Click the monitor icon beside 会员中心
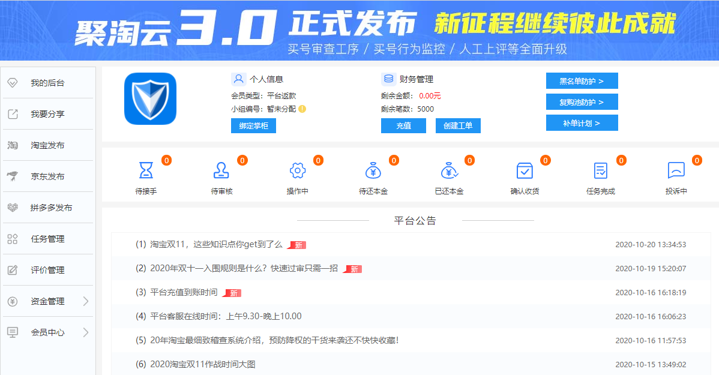719x375 pixels. (x=13, y=332)
